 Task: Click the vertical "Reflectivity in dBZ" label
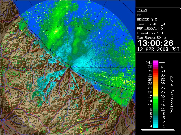pos(172,94)
